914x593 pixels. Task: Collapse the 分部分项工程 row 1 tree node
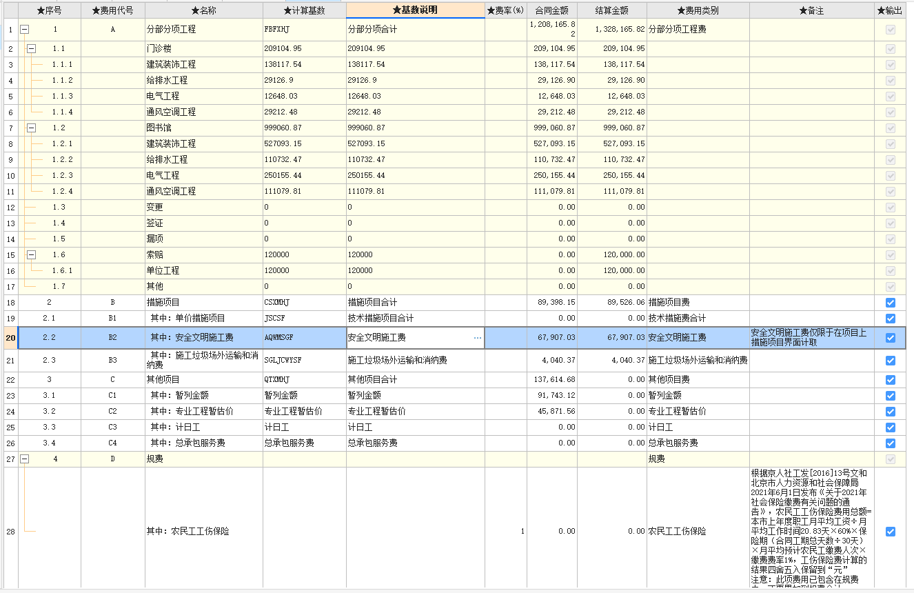pos(25,30)
